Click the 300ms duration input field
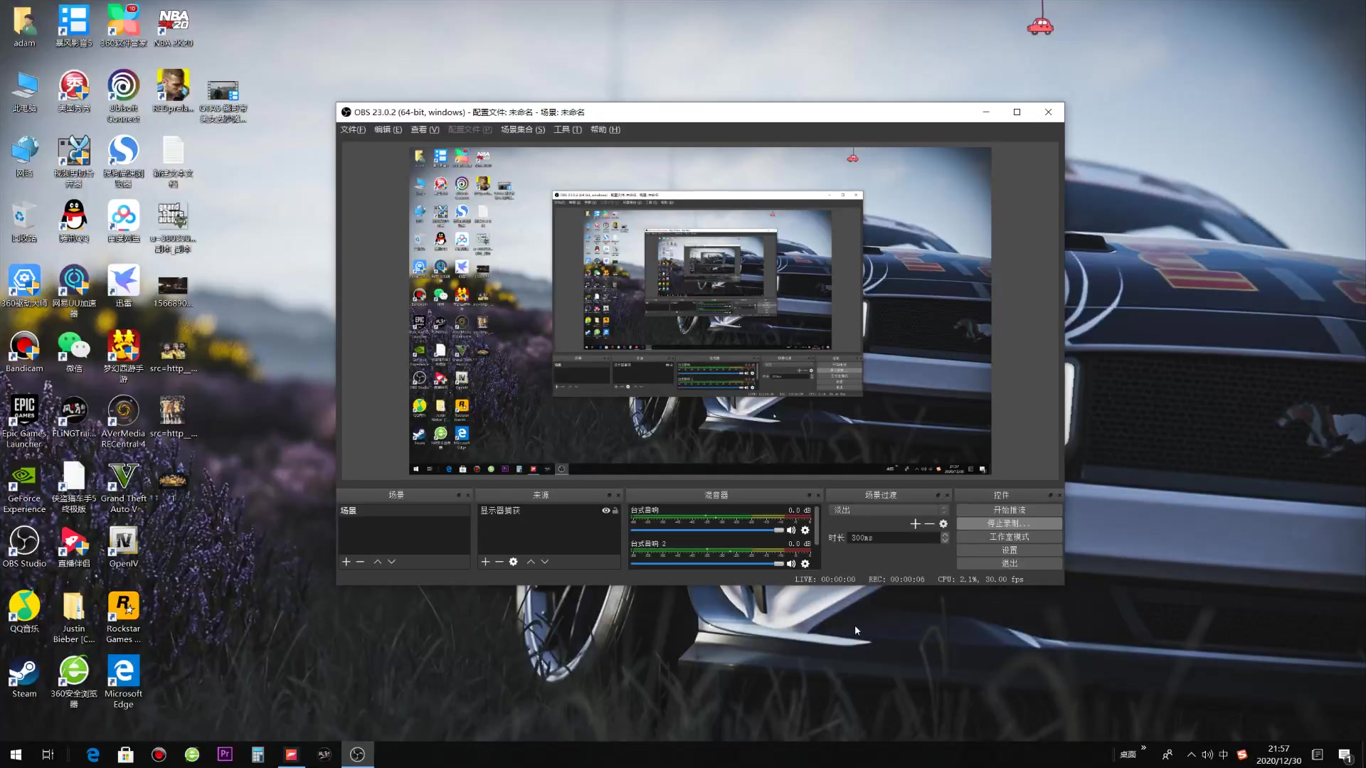 click(x=894, y=538)
